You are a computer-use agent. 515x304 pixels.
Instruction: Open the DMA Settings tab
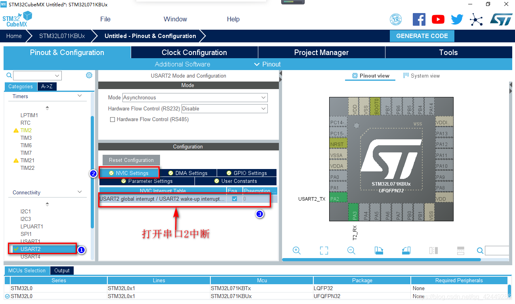[188, 173]
